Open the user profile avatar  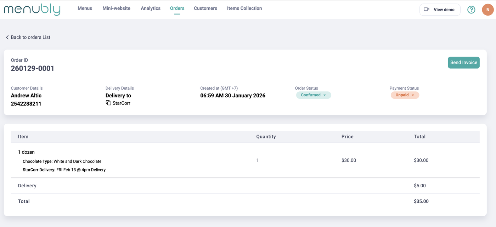488,10
